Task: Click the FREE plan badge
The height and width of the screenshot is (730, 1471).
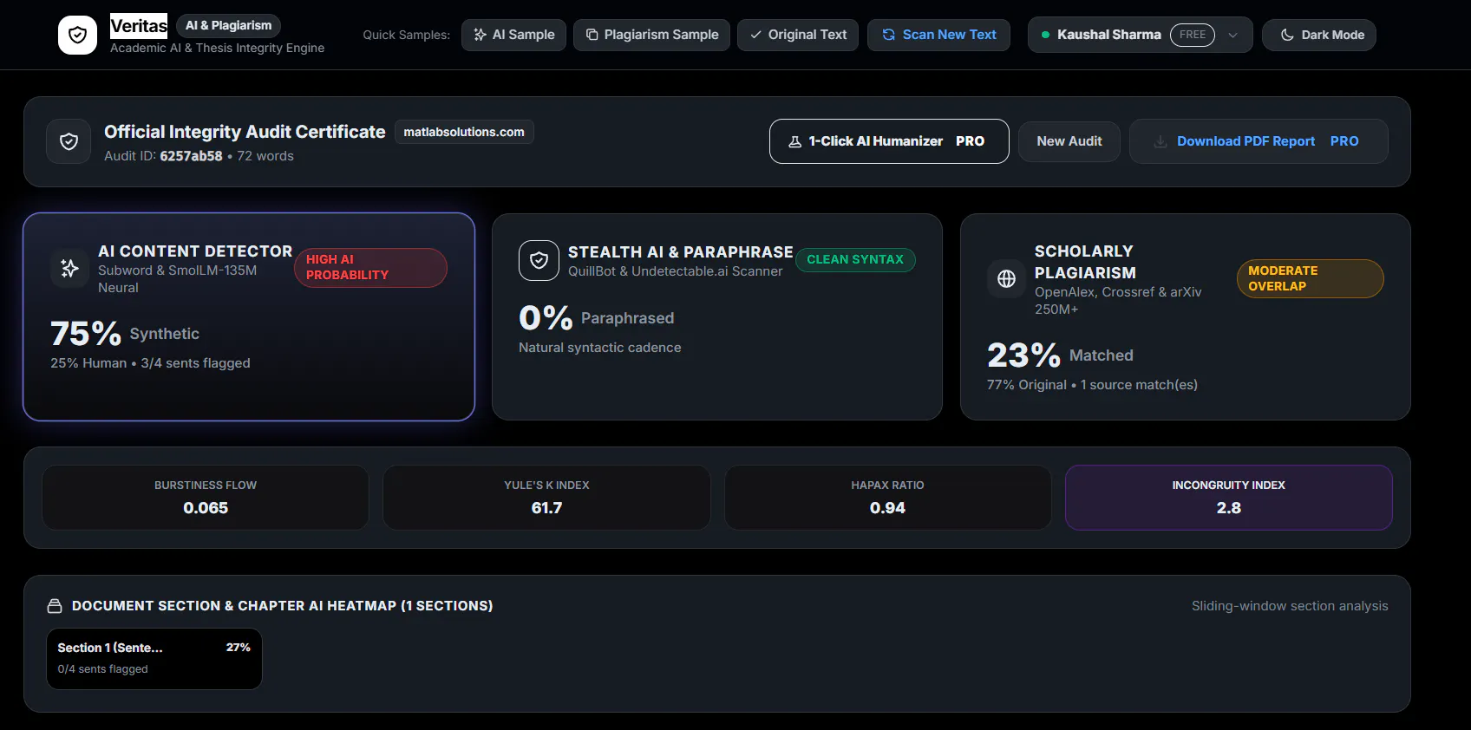Action: [x=1193, y=35]
